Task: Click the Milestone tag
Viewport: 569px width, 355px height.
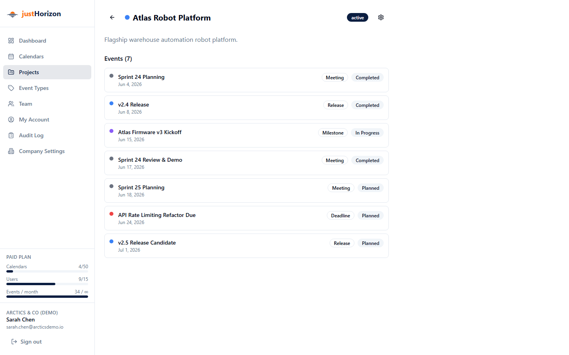Action: point(333,133)
